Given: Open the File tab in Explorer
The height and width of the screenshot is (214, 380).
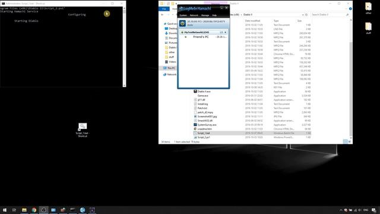Looking at the screenshot, I should (164, 9).
